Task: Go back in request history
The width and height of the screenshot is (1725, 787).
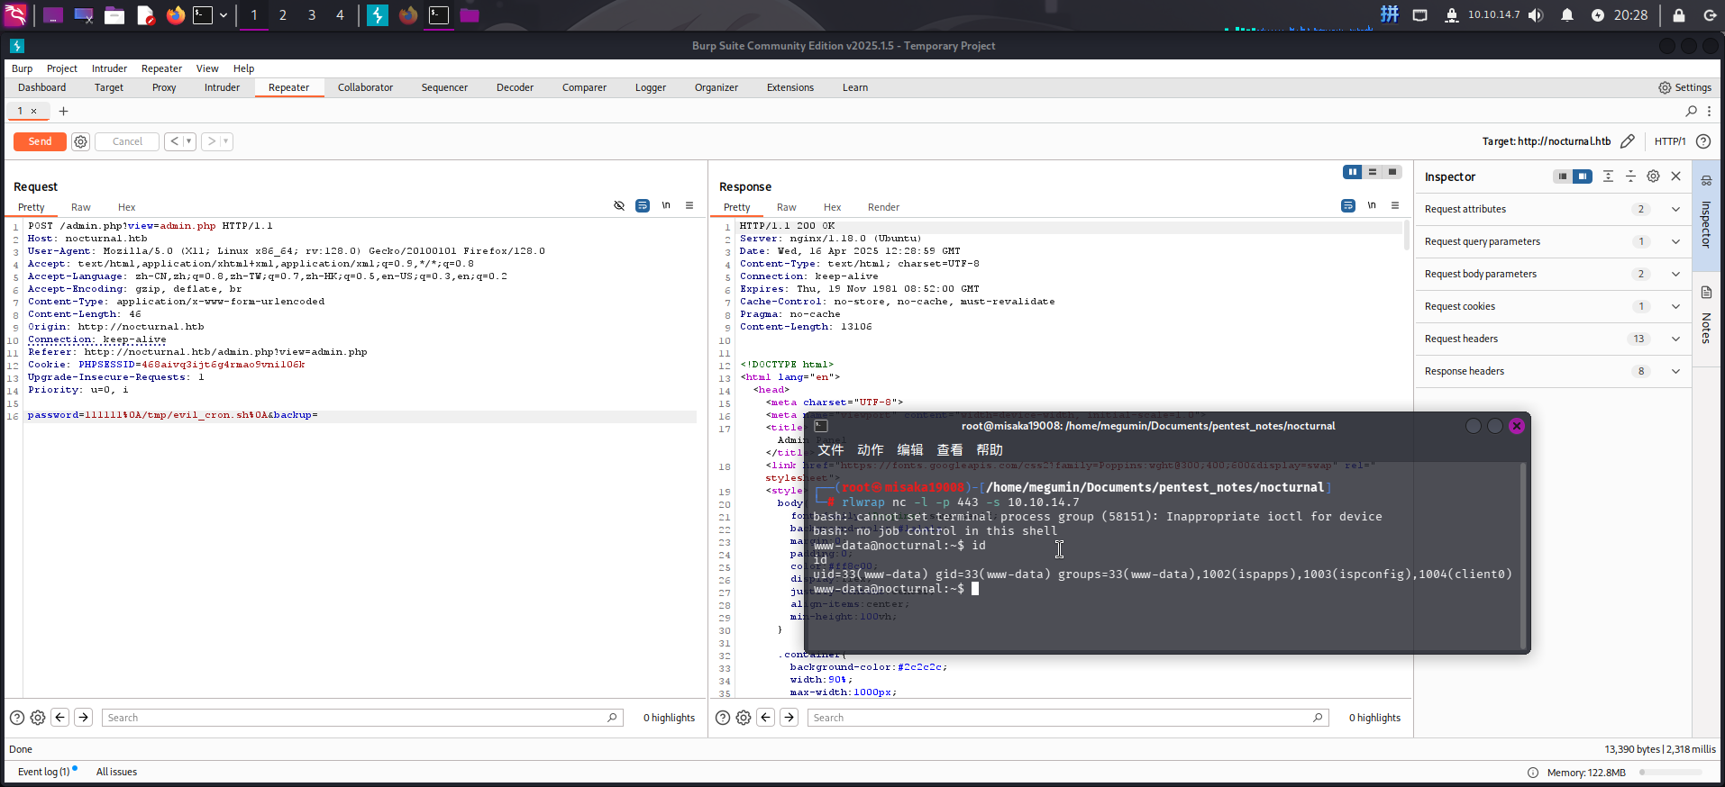Action: click(x=174, y=141)
